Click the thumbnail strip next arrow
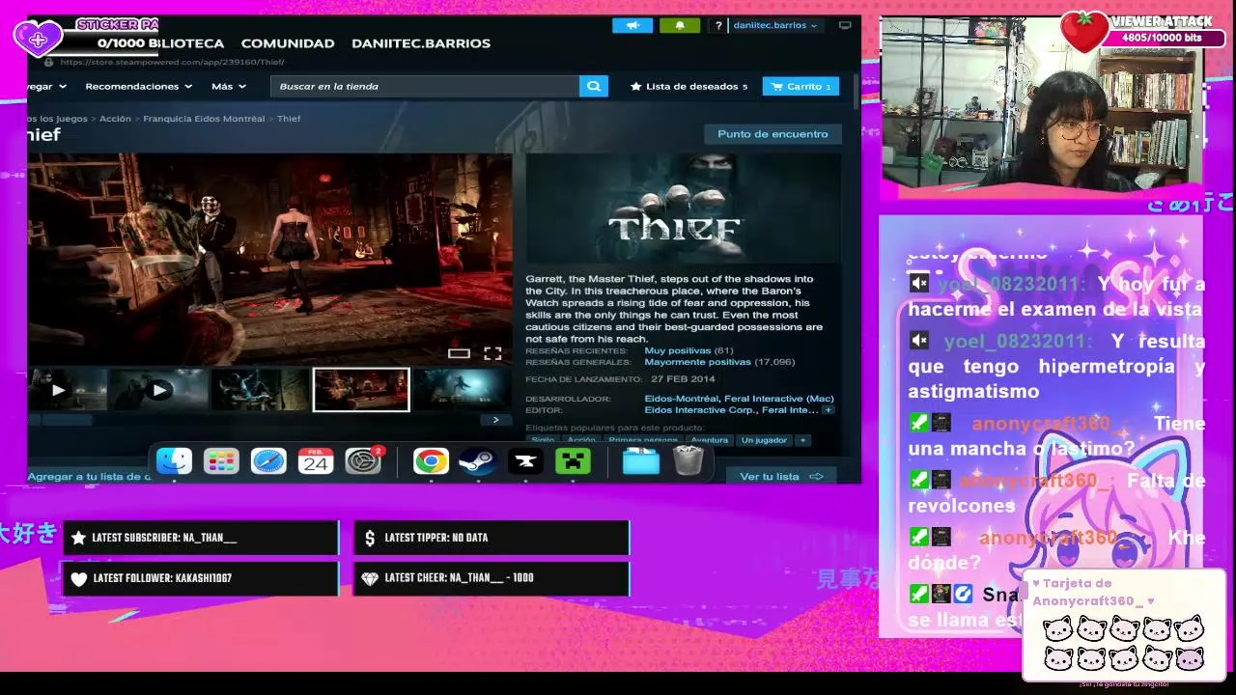This screenshot has height=695, width=1236. [495, 420]
